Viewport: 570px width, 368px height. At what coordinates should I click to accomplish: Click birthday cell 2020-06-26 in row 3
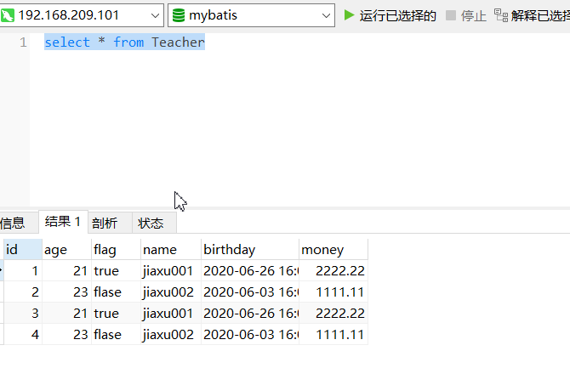[x=250, y=313]
